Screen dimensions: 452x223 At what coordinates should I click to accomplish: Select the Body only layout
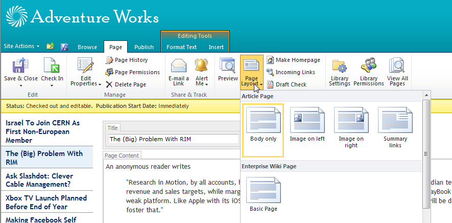pos(263,130)
